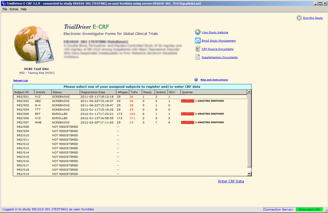Click the envelope icon for Email Study Management
Image resolution: width=328 pixels, height=213 pixels.
click(198, 41)
